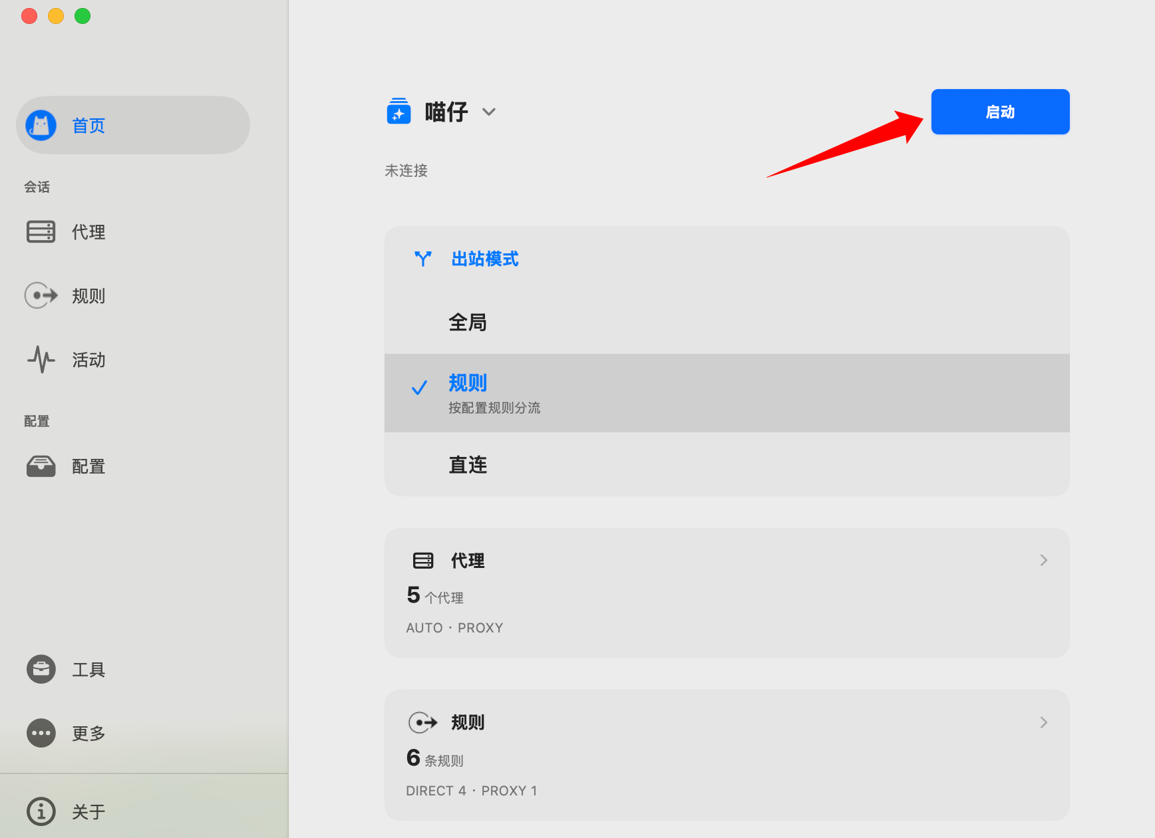Select 规则 outbound mode option
The width and height of the screenshot is (1155, 838).
(x=727, y=393)
